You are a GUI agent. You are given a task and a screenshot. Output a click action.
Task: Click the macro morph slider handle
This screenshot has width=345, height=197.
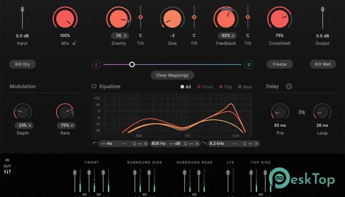[x=132, y=65]
